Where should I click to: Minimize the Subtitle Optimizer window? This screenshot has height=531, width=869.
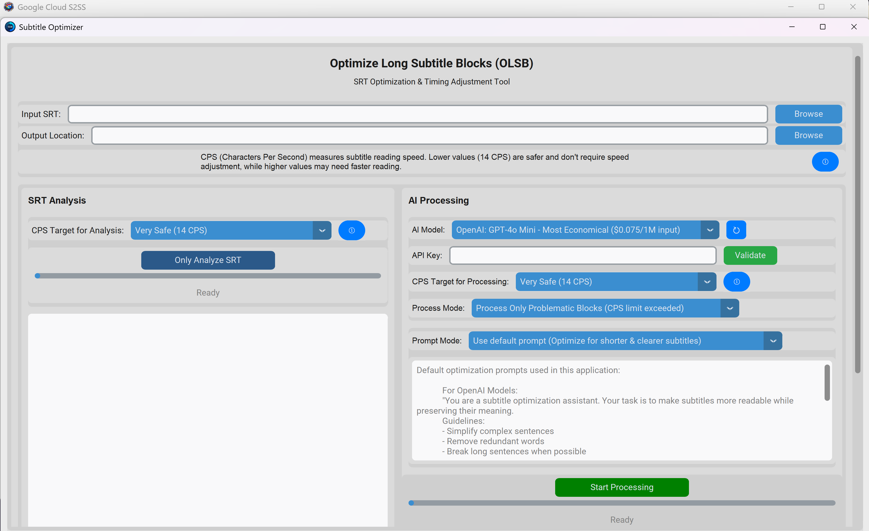pos(792,27)
